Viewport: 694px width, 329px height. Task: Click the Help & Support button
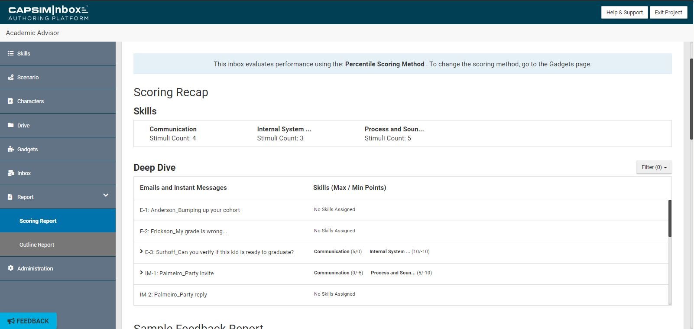pyautogui.click(x=624, y=13)
